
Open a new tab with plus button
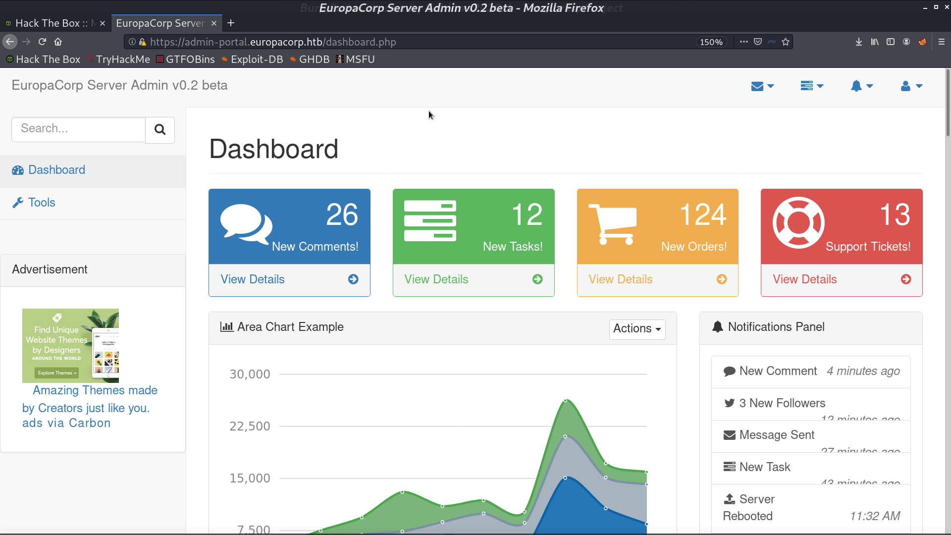231,23
